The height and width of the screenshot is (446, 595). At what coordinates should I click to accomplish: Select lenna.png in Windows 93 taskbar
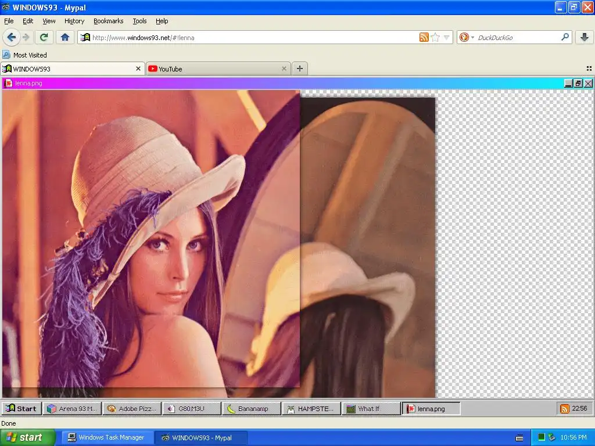point(432,408)
